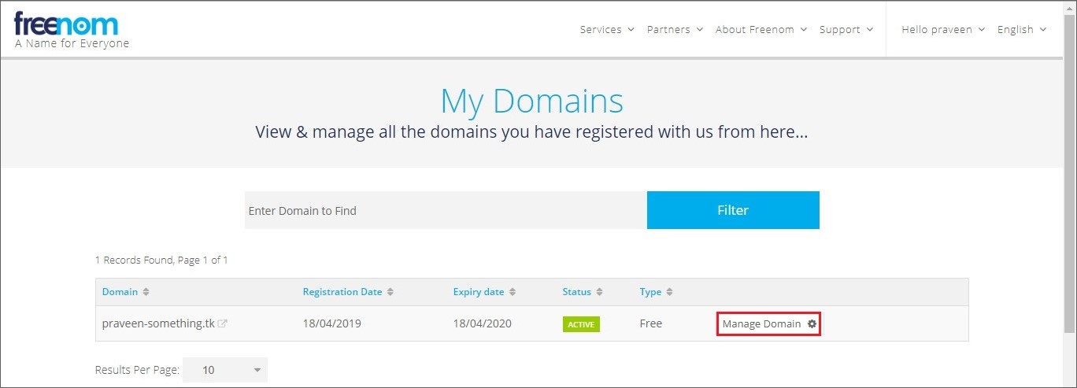Click the Free type cell
Viewport: 1077px width, 388px height.
651,323
